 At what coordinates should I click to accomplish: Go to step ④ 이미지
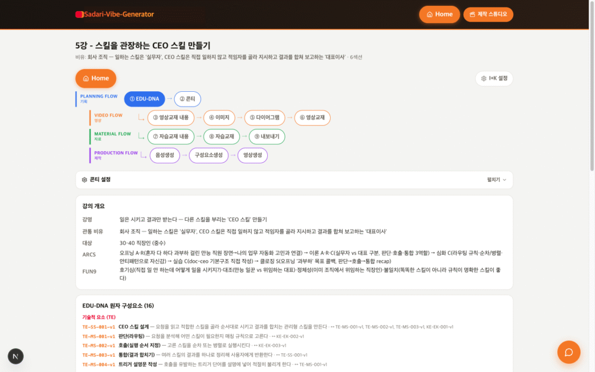(x=219, y=117)
